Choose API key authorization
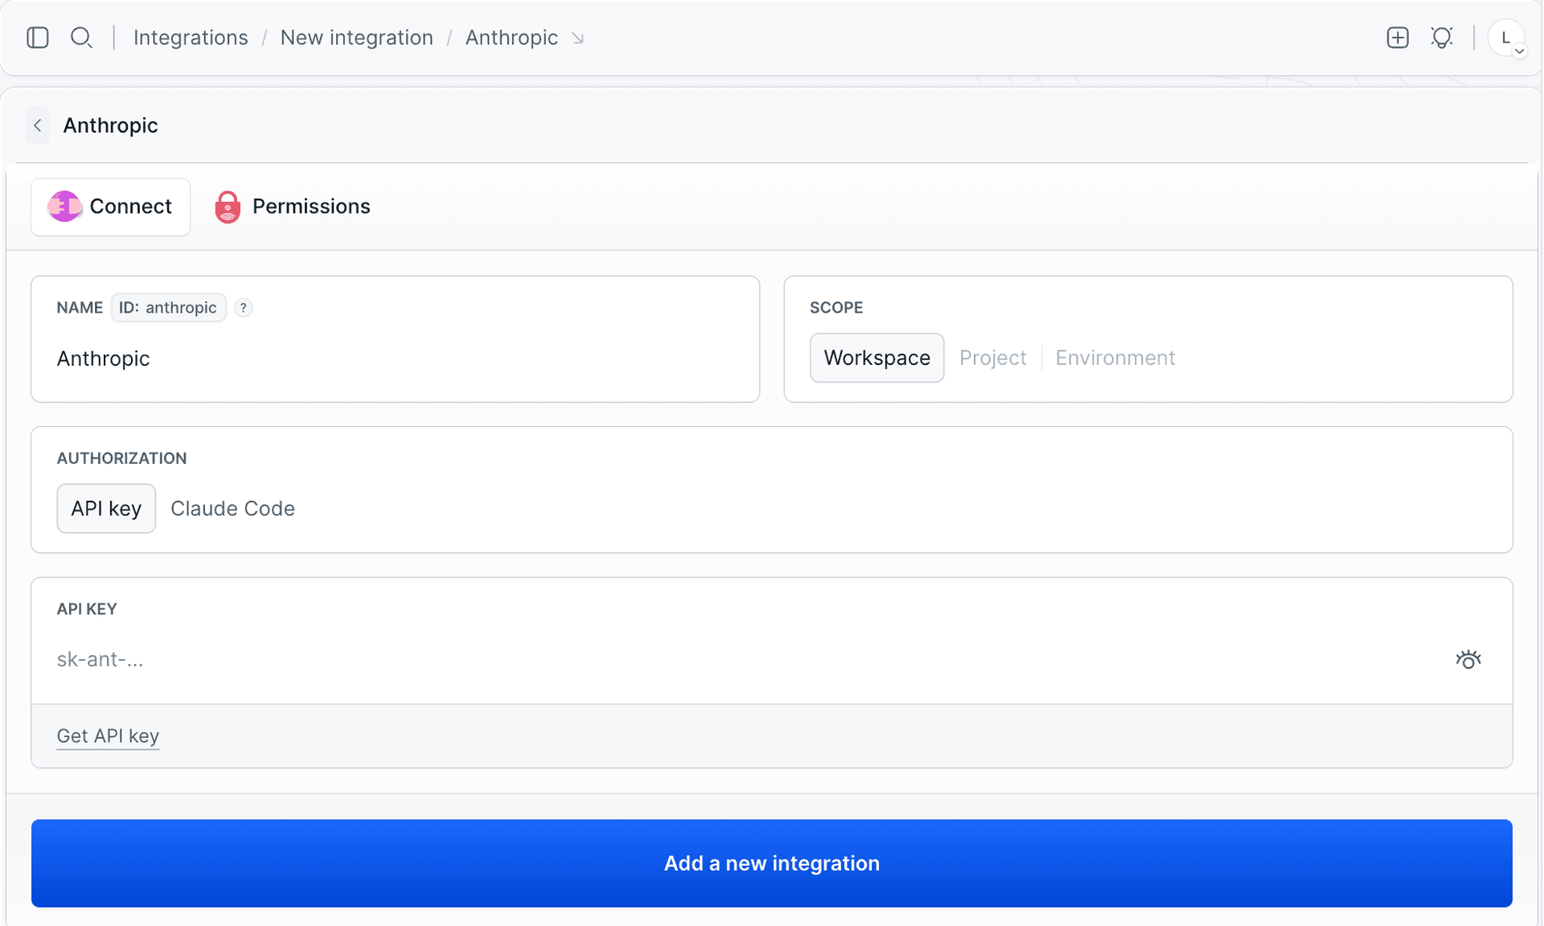Viewport: 1544px width, 926px height. 106,508
